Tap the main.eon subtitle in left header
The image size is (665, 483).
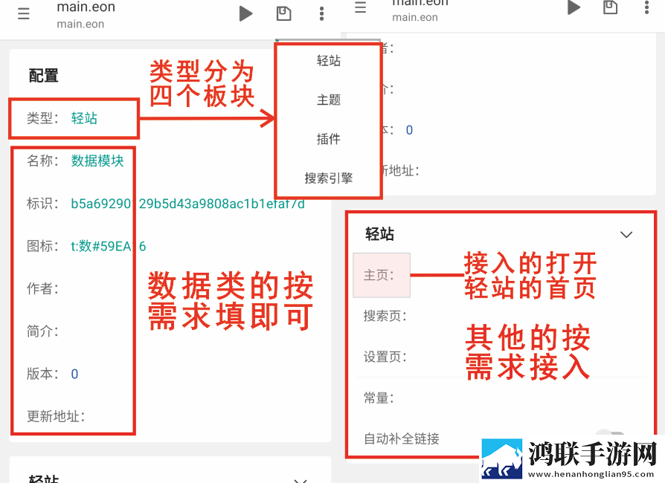(80, 24)
